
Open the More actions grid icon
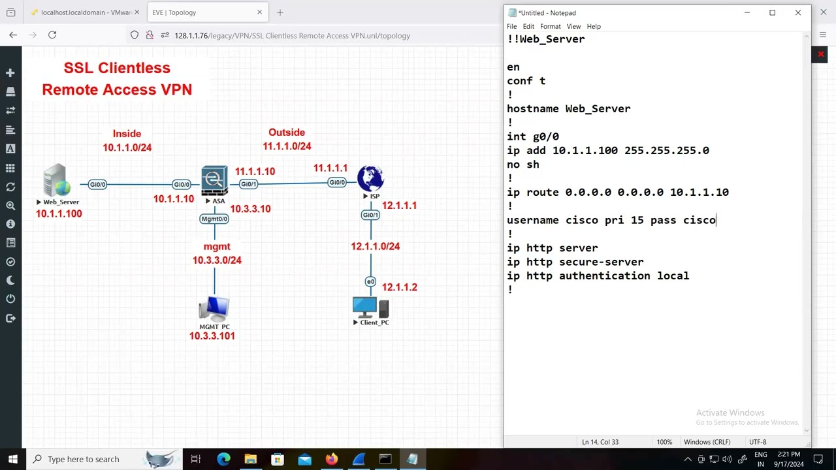[x=10, y=168]
